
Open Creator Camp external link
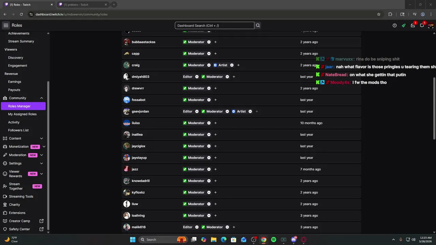[x=23, y=221]
